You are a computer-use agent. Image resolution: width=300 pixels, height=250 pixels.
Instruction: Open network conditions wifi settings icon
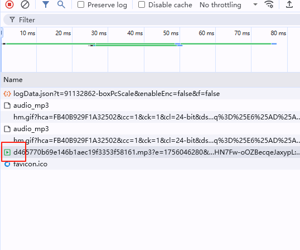pyautogui.click(x=269, y=4)
